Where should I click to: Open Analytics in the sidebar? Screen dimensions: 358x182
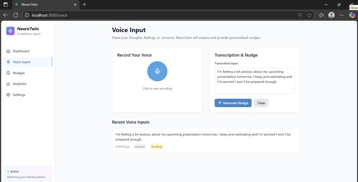coord(28,84)
